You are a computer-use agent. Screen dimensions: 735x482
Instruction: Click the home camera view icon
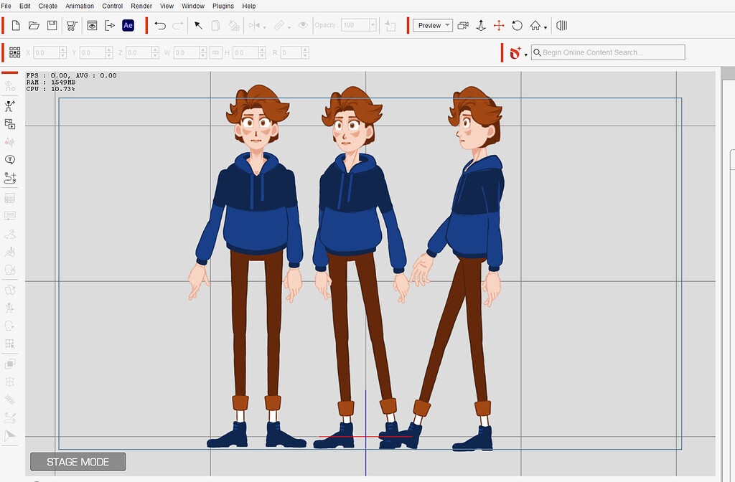(535, 25)
